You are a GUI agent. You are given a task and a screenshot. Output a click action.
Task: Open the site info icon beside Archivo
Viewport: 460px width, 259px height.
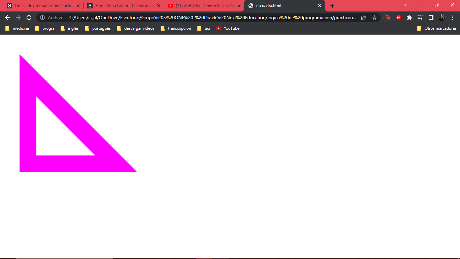[42, 18]
